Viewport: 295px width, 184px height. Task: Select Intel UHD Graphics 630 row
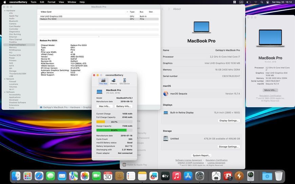pos(99,16)
